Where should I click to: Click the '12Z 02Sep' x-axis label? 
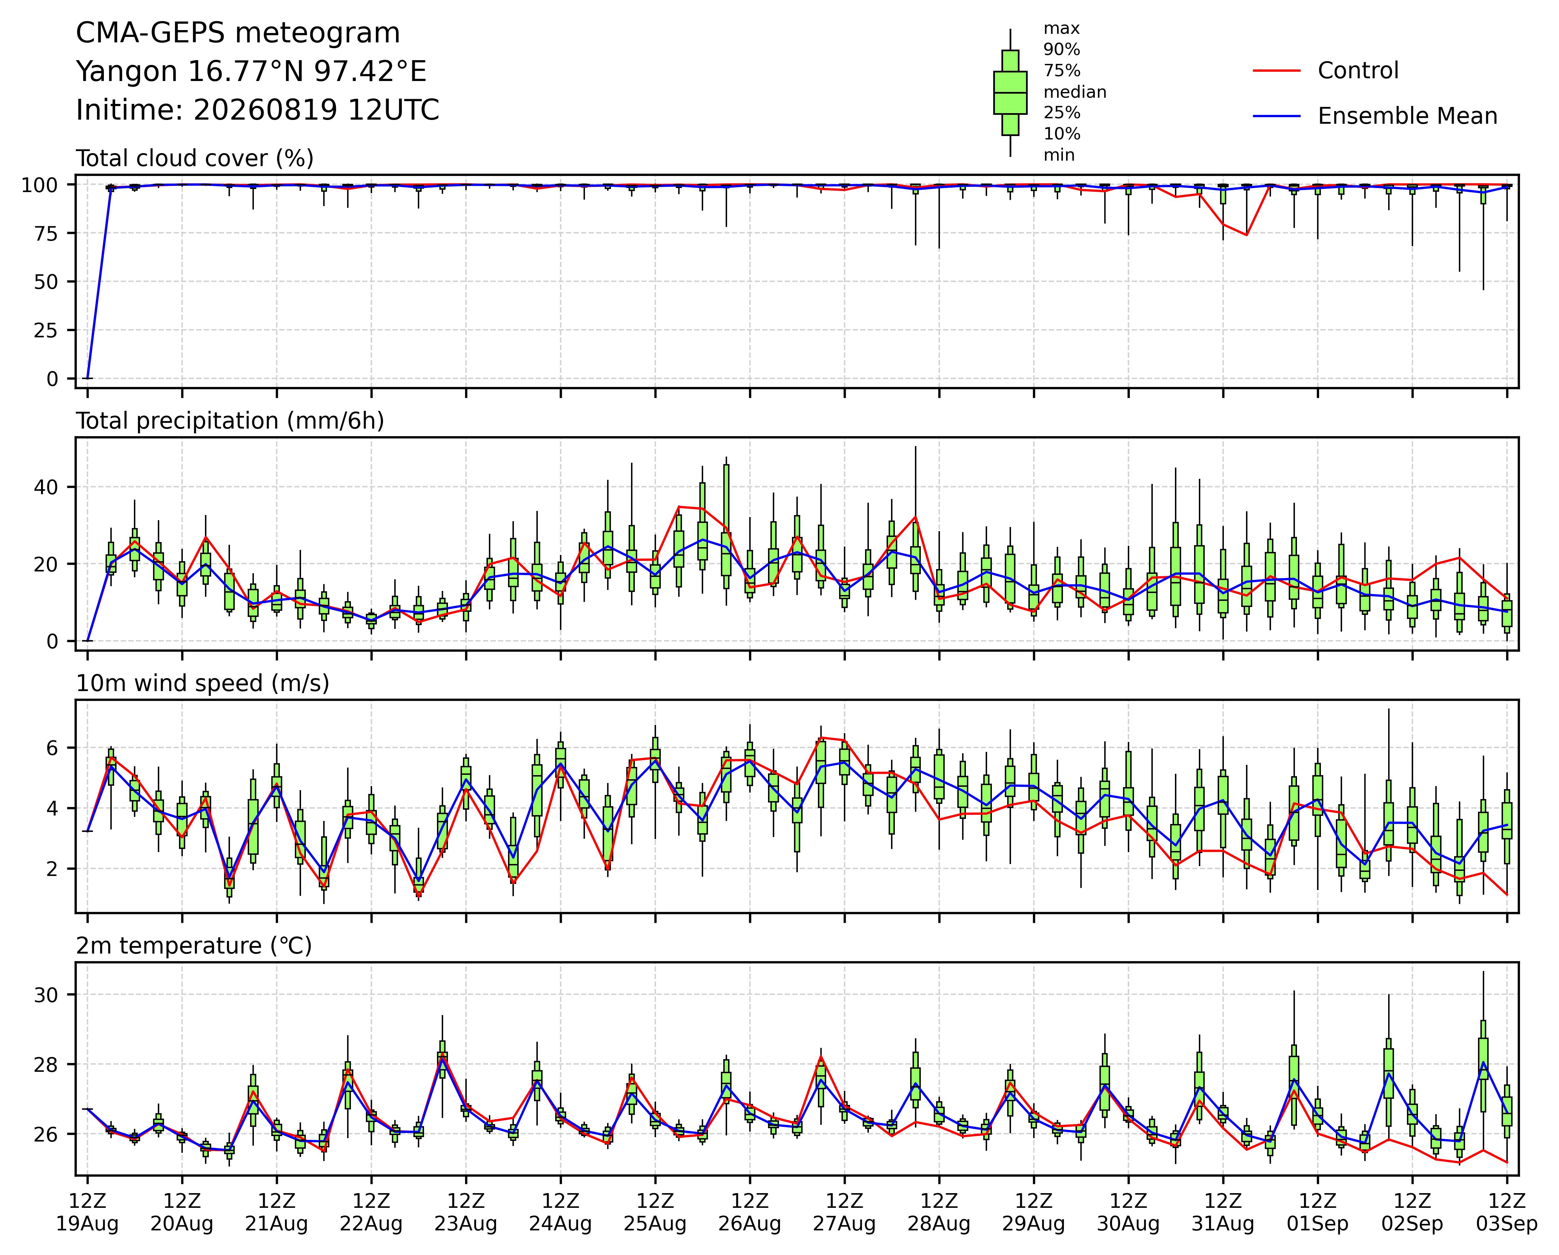click(x=1412, y=1213)
